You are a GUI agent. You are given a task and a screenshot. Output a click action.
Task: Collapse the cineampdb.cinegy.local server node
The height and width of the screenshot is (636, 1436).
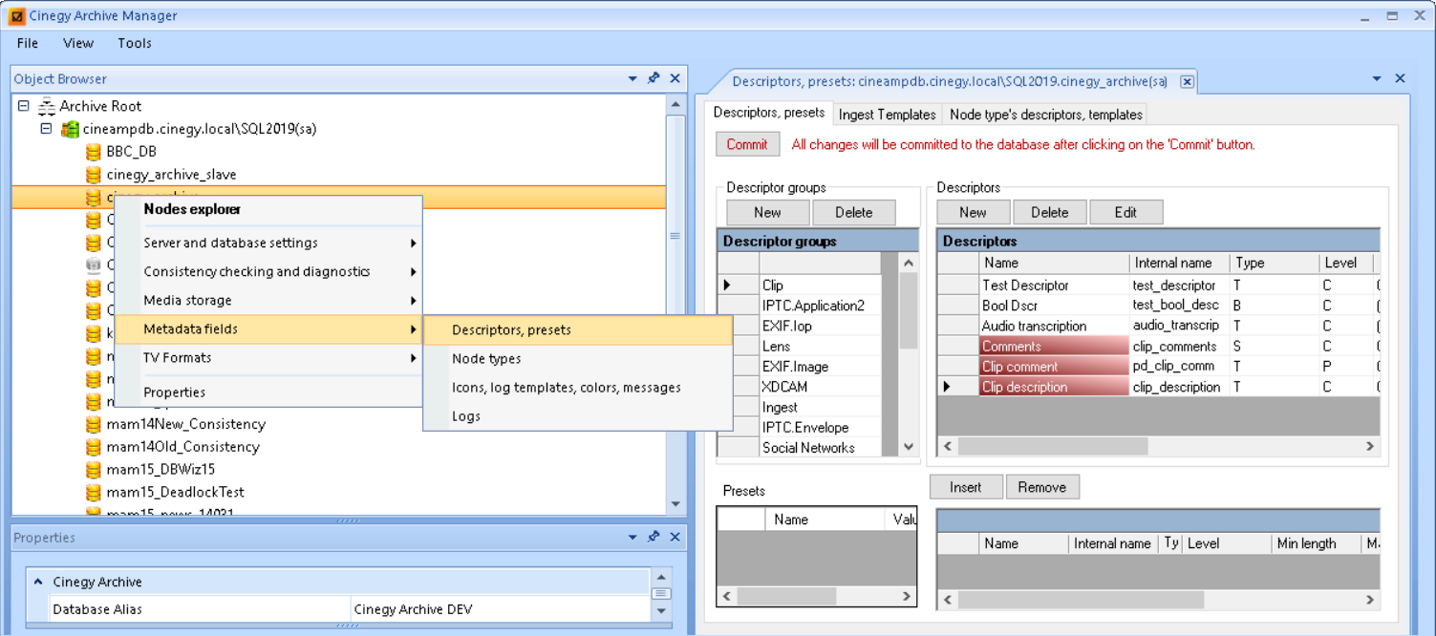[x=46, y=129]
